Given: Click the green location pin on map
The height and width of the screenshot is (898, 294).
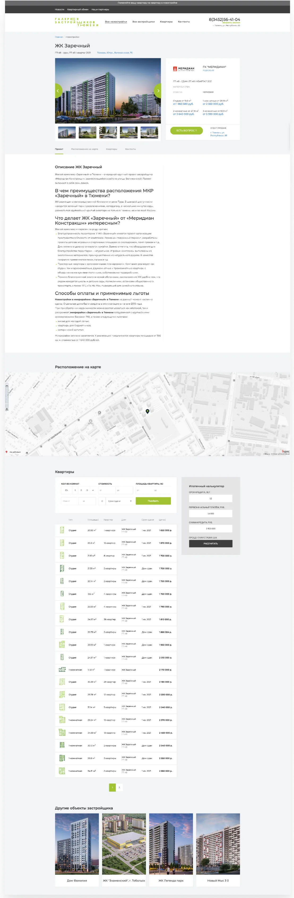Looking at the screenshot, I should coord(148,411).
